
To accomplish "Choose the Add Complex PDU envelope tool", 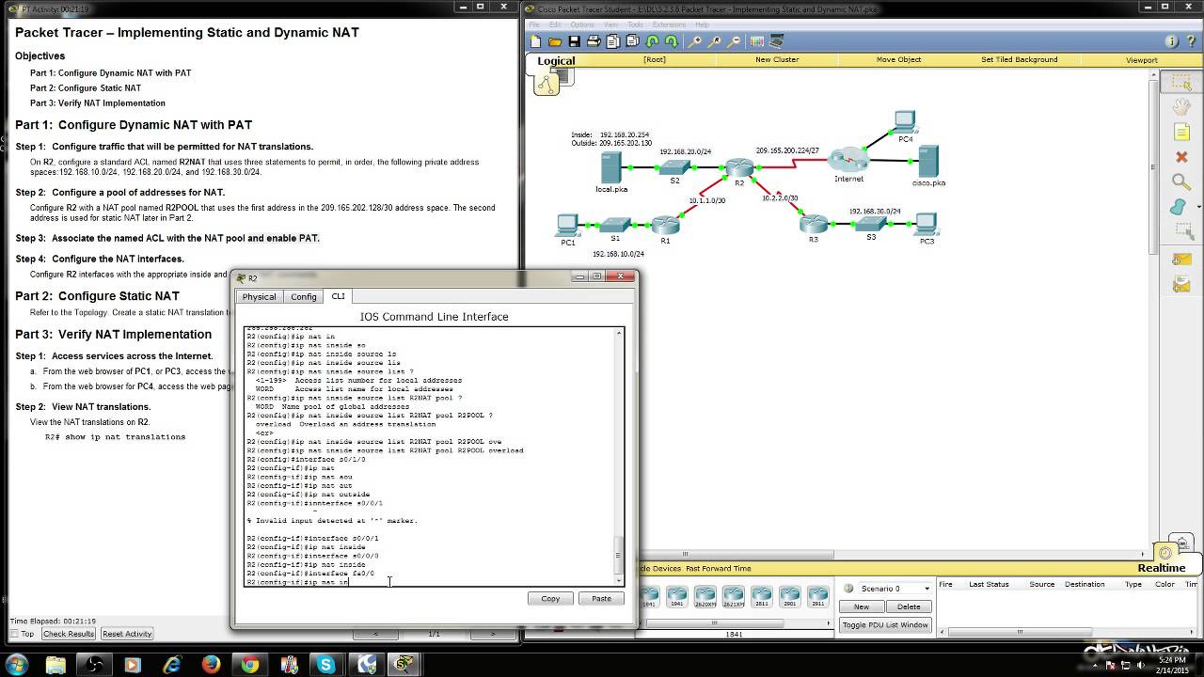I will (1181, 285).
